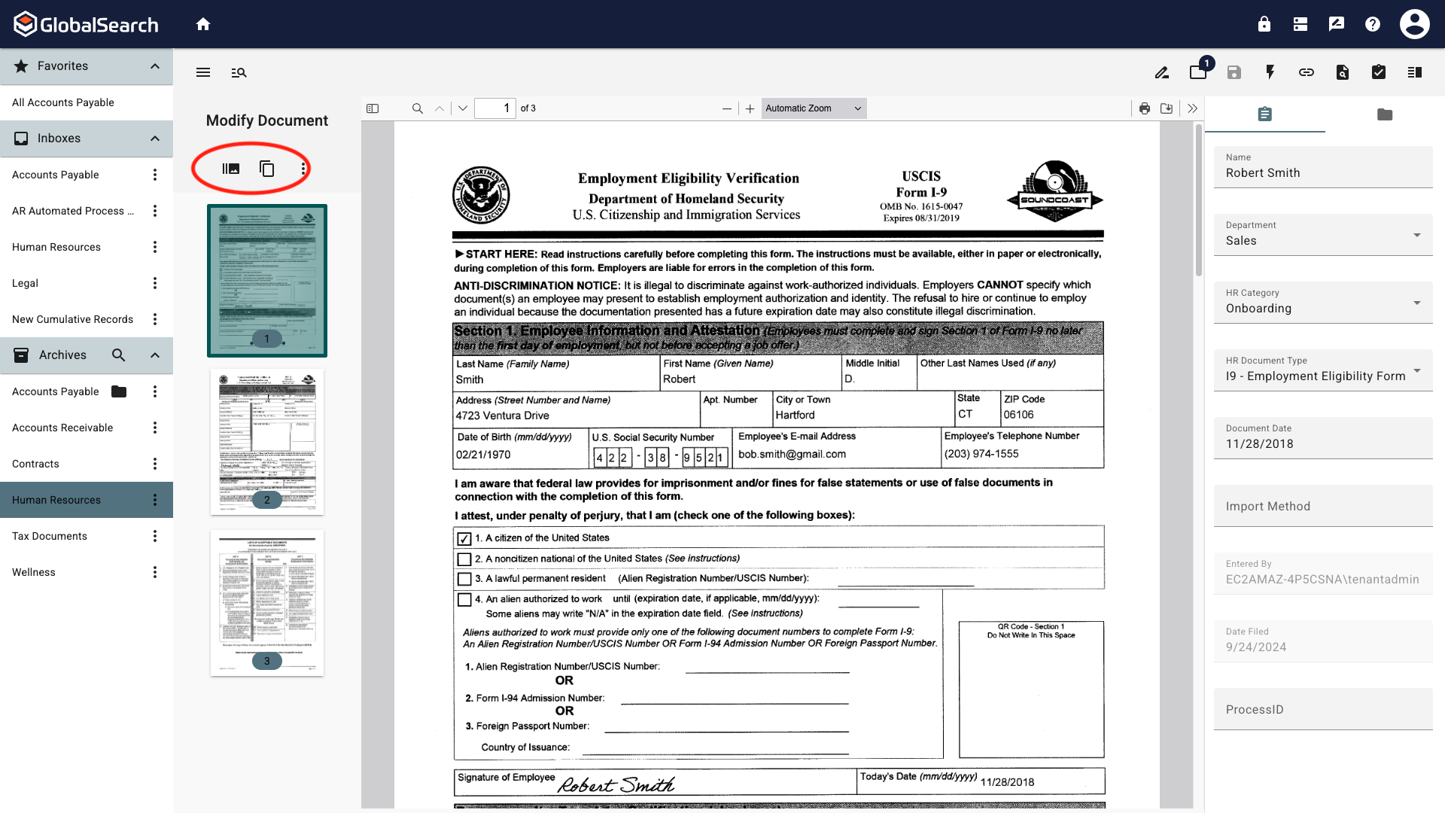Open the document content search icon

tap(1343, 72)
